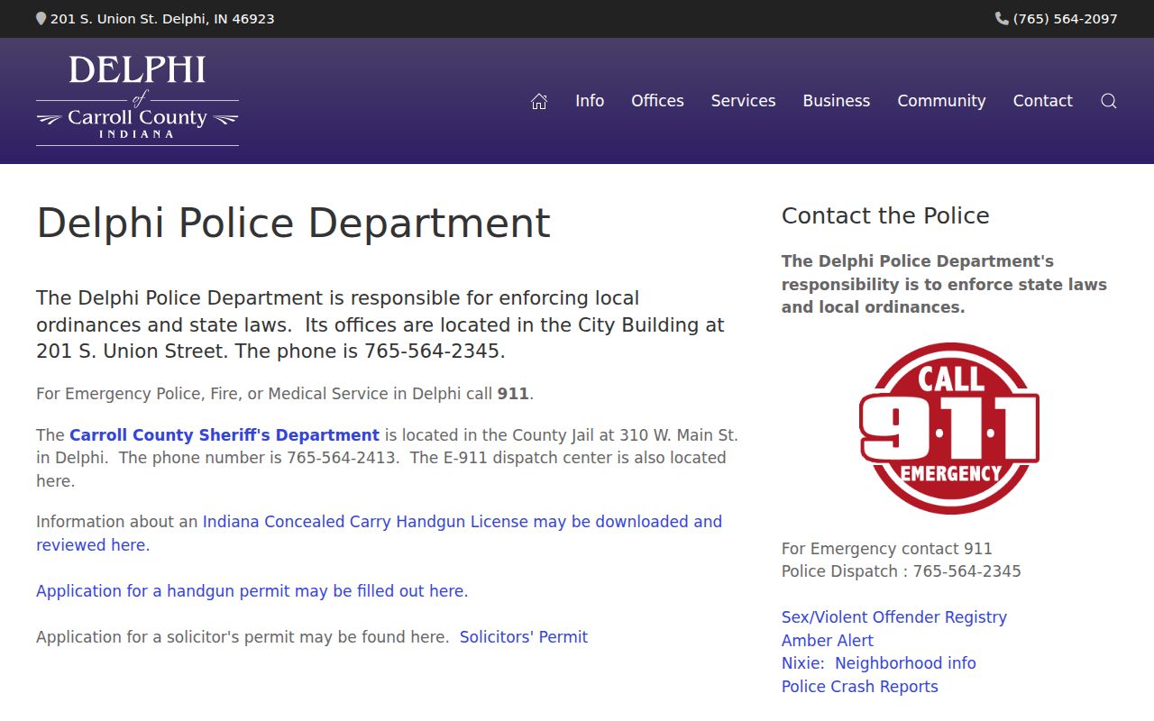Click the phone number (765) 564-2097
This screenshot has width=1154, height=721.
(1066, 19)
